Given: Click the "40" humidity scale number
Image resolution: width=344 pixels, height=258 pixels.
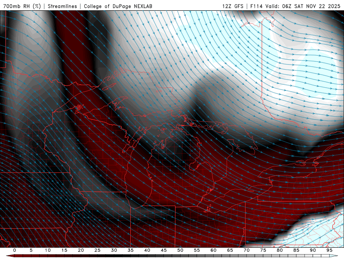Looking at the screenshot, I should point(147,250).
